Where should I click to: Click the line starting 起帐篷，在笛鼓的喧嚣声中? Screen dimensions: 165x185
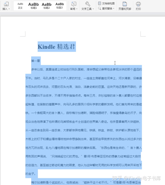pos(84,104)
